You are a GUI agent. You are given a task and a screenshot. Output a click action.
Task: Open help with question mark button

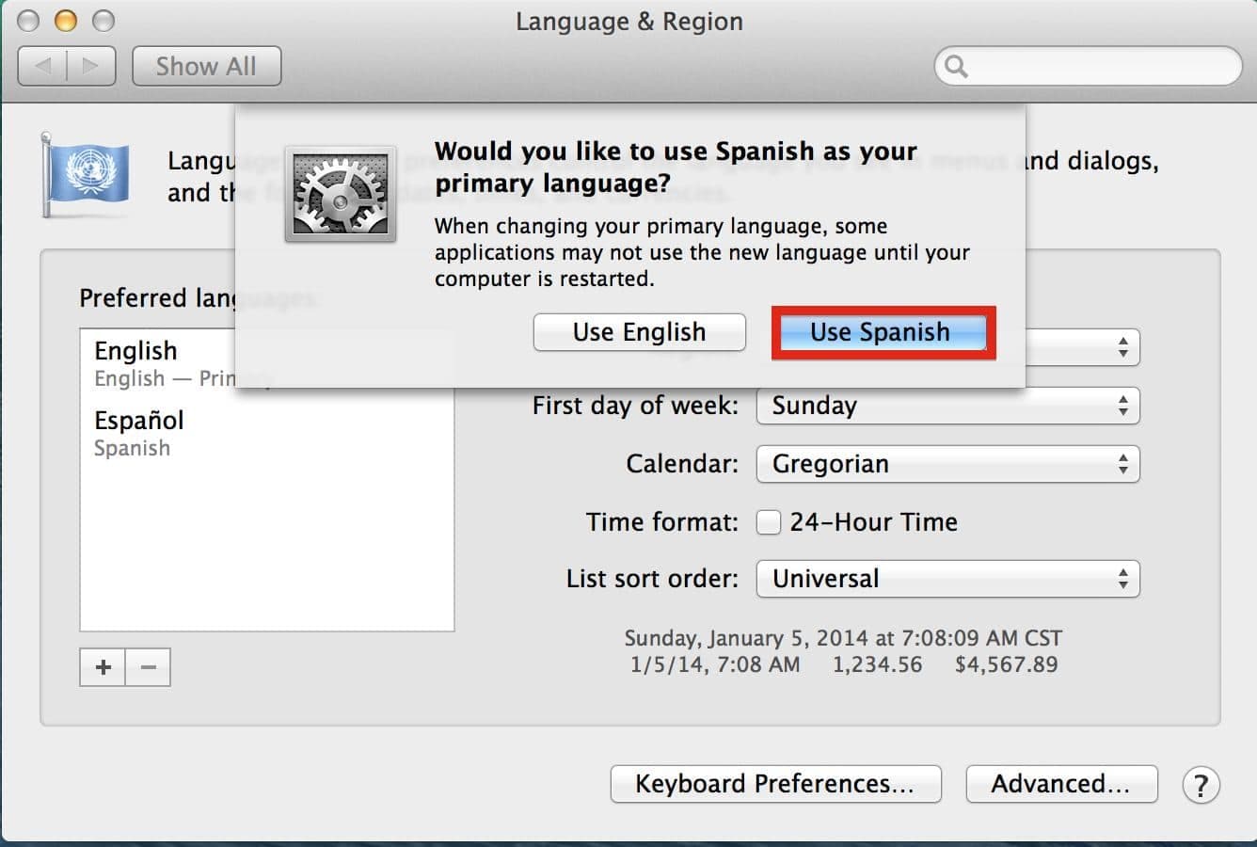[x=1201, y=784]
